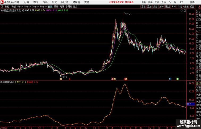Open the 功能 menu
This screenshot has width=201, height=129.
coord(144,2)
